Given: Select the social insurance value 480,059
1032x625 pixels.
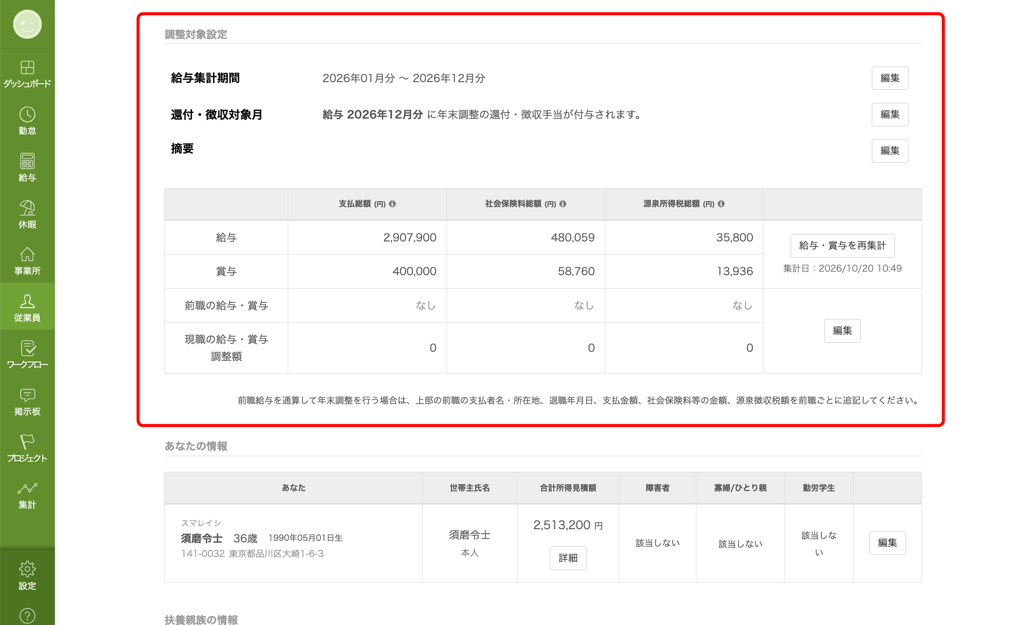Looking at the screenshot, I should [572, 237].
